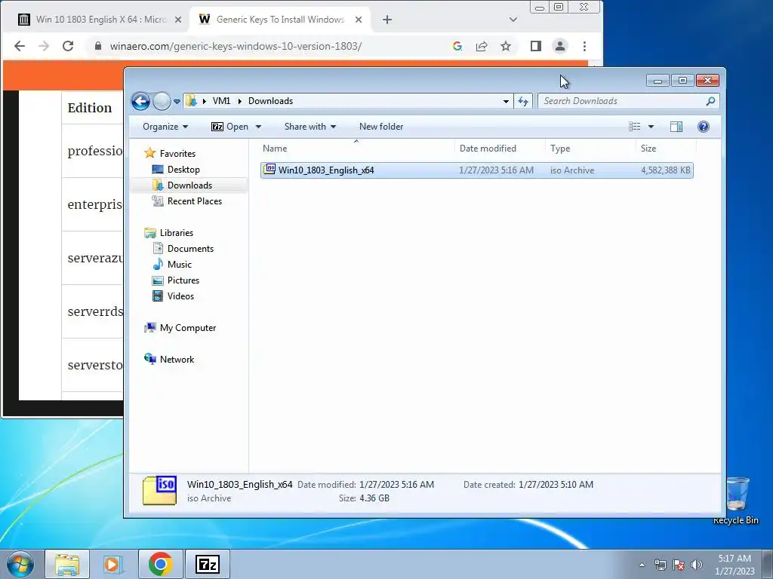Screen dimensions: 773x579
Task: Open Explorer help
Action: [704, 127]
